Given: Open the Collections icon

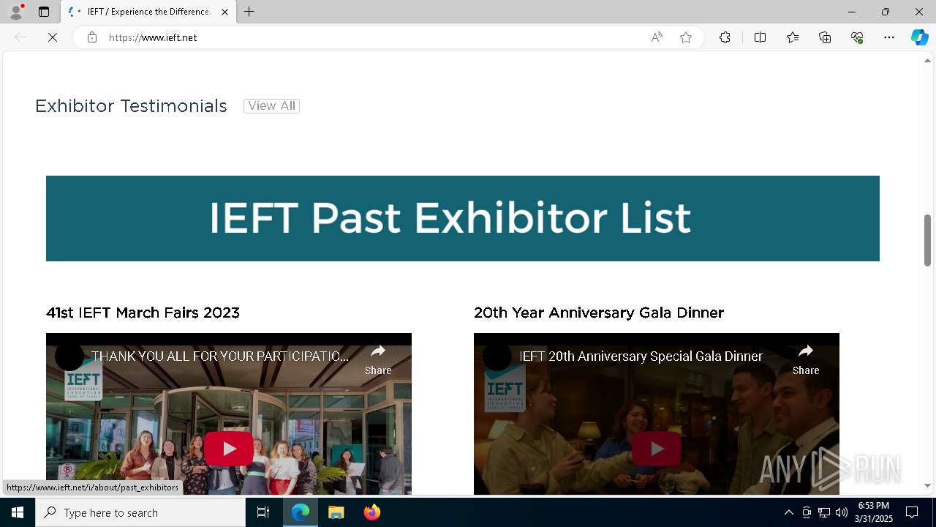Looking at the screenshot, I should tap(825, 37).
